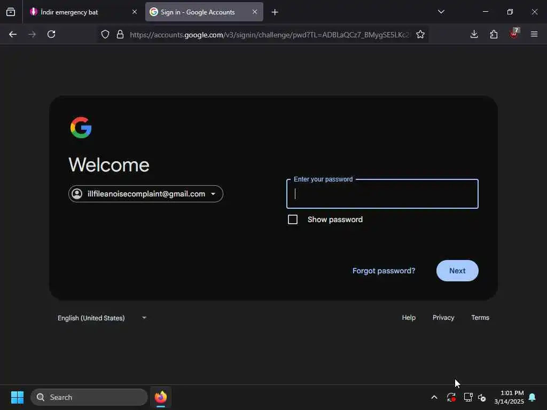Screen dimensions: 547x410
Task: Click Forgot password? link
Action: point(384,271)
